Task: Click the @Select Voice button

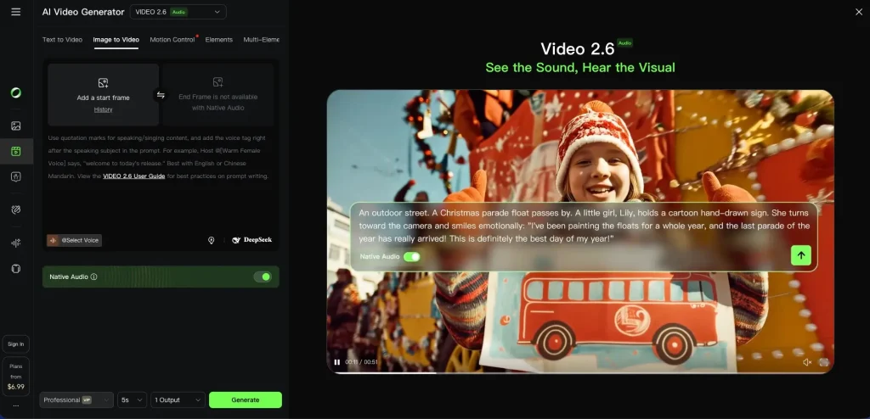Action: click(x=75, y=240)
